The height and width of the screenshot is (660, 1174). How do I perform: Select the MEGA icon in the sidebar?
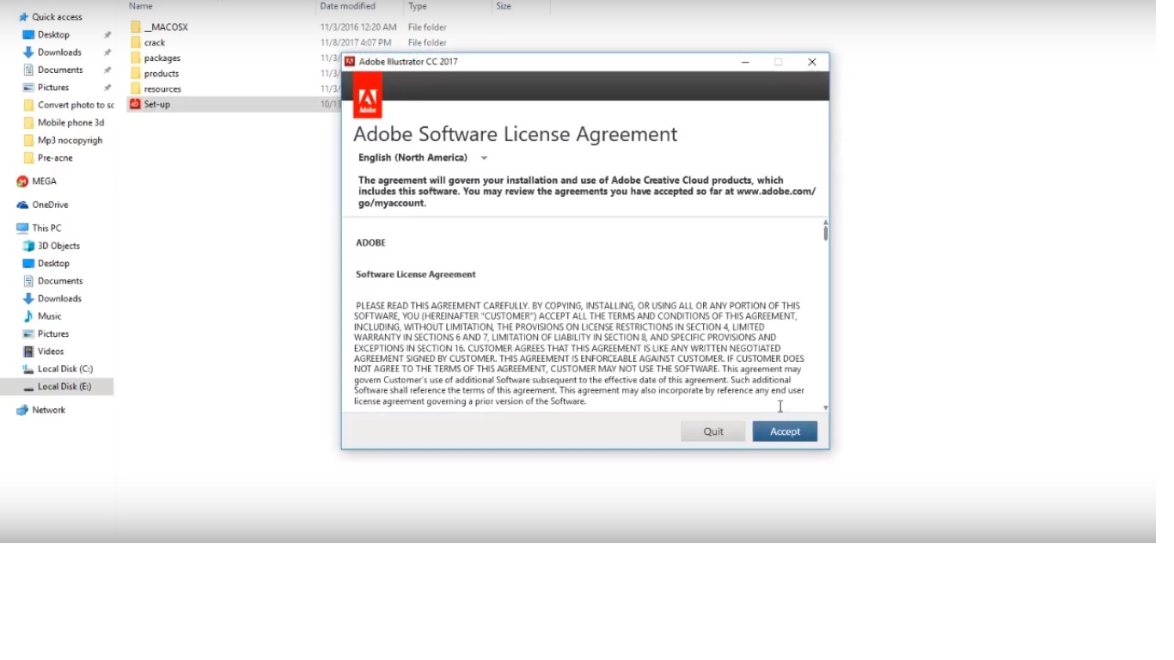[23, 181]
